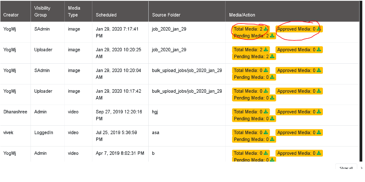Screen dimensions: 365x182
Task: Download Pending Media for the 7:17:41 PM row
Action: (272, 36)
